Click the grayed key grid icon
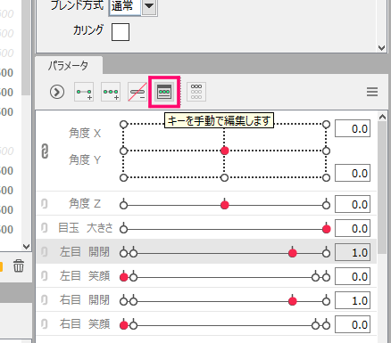The height and width of the screenshot is (343, 391). [x=196, y=92]
